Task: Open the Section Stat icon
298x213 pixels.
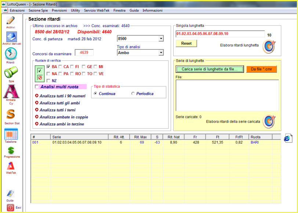Action: [x=11, y=114]
